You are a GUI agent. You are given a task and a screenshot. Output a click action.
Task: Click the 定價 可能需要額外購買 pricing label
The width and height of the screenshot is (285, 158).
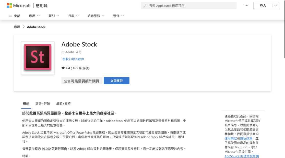coord(82,81)
